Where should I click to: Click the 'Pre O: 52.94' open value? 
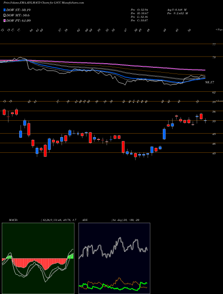click(140, 10)
